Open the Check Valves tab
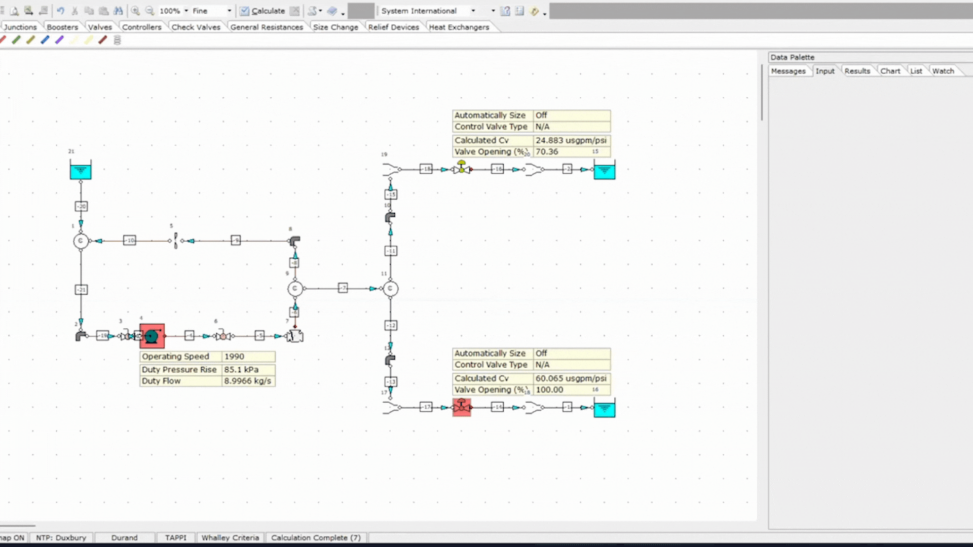This screenshot has width=973, height=547. (x=196, y=27)
